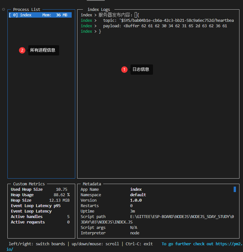Click the closing brace log line 'index > }'
243x252 pixels.
pyautogui.click(x=91, y=31)
